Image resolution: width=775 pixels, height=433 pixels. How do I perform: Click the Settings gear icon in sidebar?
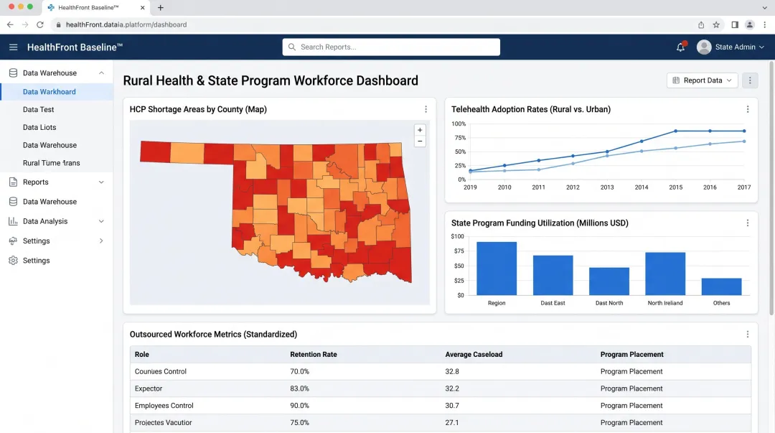pyautogui.click(x=11, y=260)
